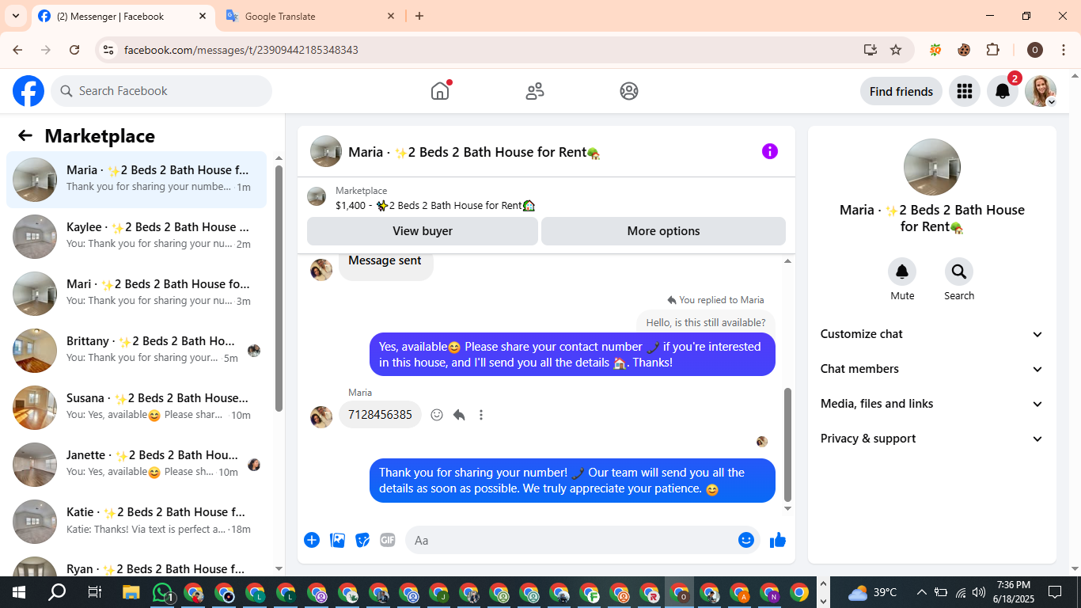Open the browser extensions puzzle icon
The width and height of the screenshot is (1081, 608).
click(992, 50)
